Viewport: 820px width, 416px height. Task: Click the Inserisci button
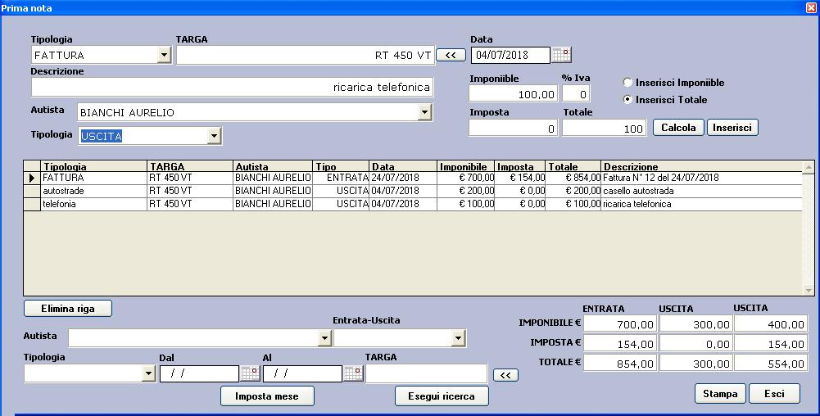click(x=732, y=128)
